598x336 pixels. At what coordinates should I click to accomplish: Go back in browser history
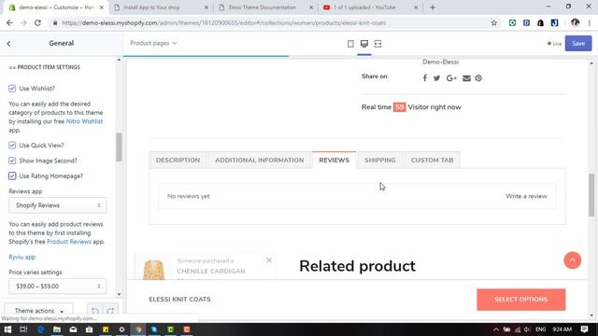9,22
